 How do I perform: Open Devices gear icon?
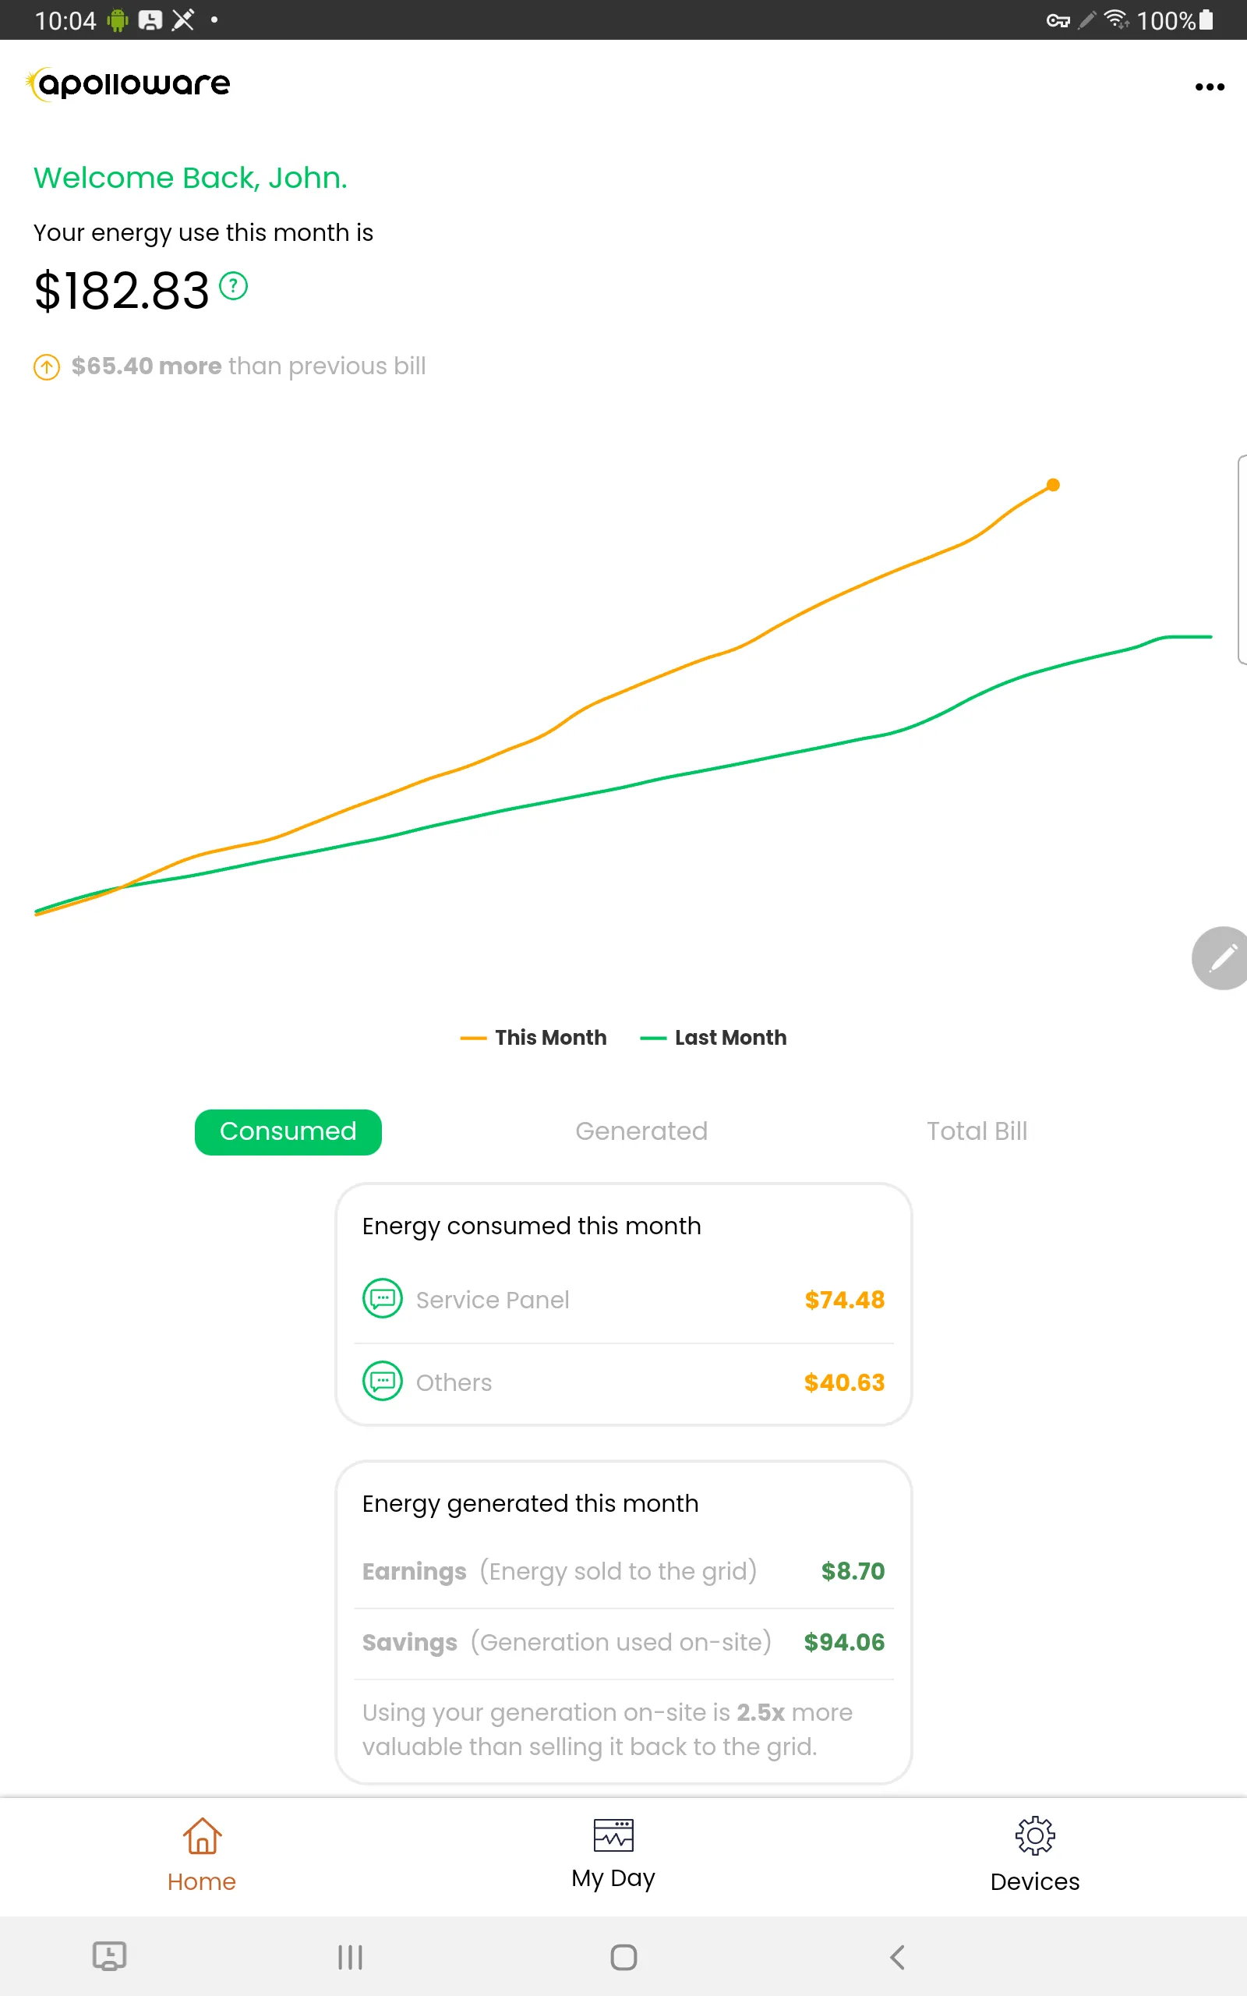click(1035, 1836)
